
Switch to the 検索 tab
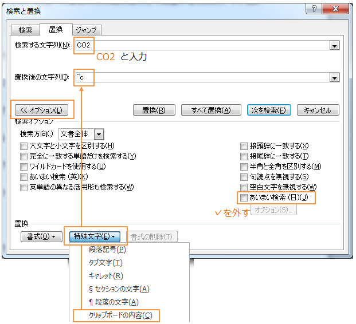(x=25, y=30)
